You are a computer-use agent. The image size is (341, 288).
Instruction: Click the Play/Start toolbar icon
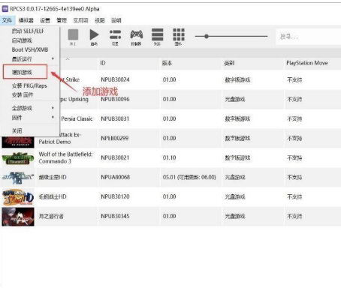point(94,35)
